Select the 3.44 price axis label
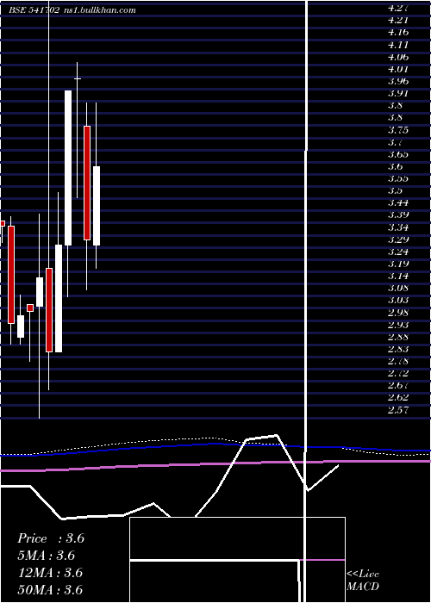This screenshot has height=603, width=431. (x=398, y=203)
